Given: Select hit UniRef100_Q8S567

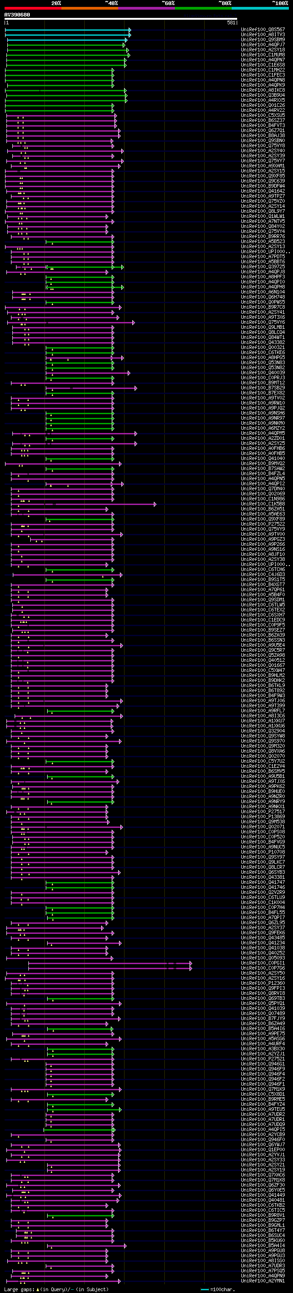Looking at the screenshot, I should pyautogui.click(x=263, y=30).
